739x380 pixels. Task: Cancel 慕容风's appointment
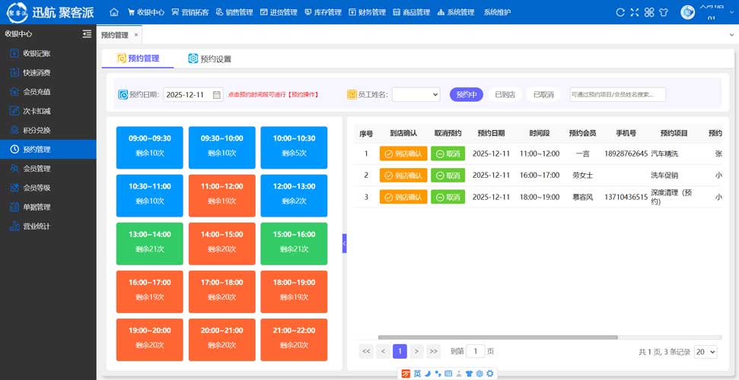tap(448, 197)
